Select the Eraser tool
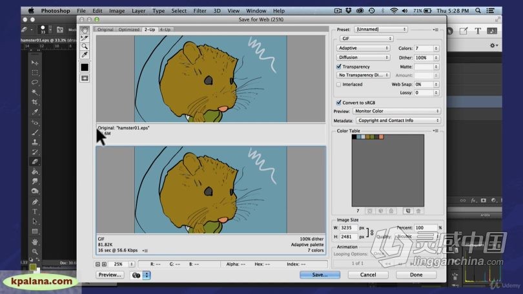 click(35, 162)
